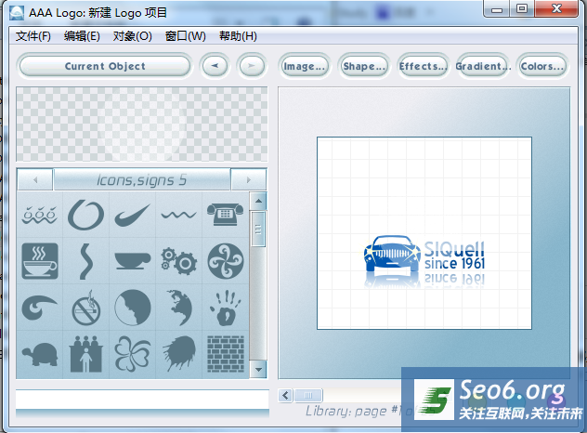Open the 帮助(H) menu
This screenshot has height=433, width=587.
click(x=238, y=36)
